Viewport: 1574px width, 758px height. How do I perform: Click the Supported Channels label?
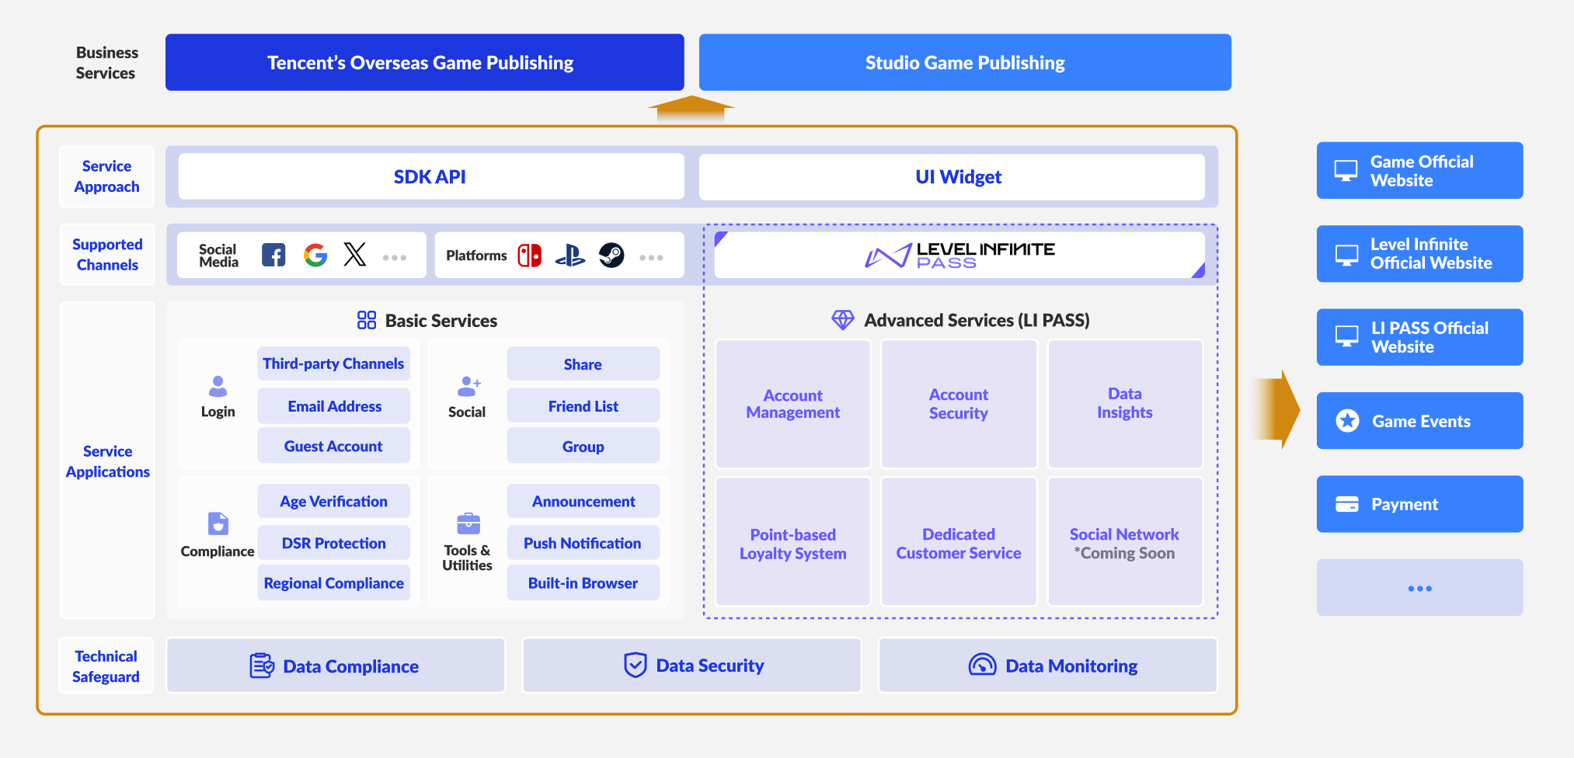click(107, 254)
